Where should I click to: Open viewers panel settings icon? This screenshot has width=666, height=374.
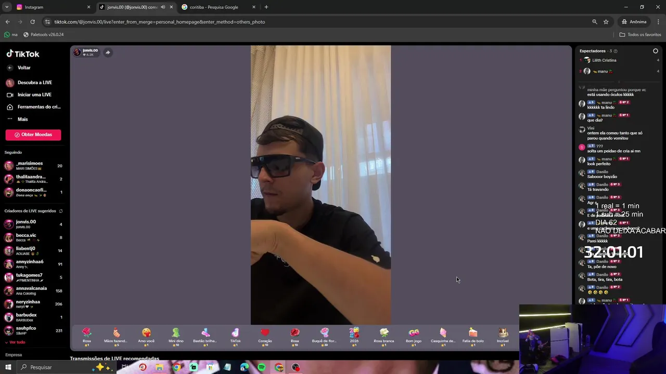click(656, 51)
